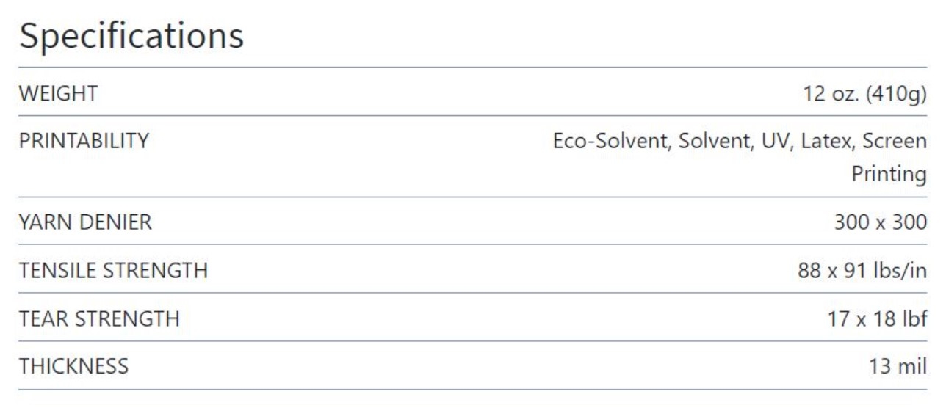Click the 88 x 91 lbs/in value
Image resolution: width=946 pixels, height=419 pixels.
pyautogui.click(x=862, y=271)
